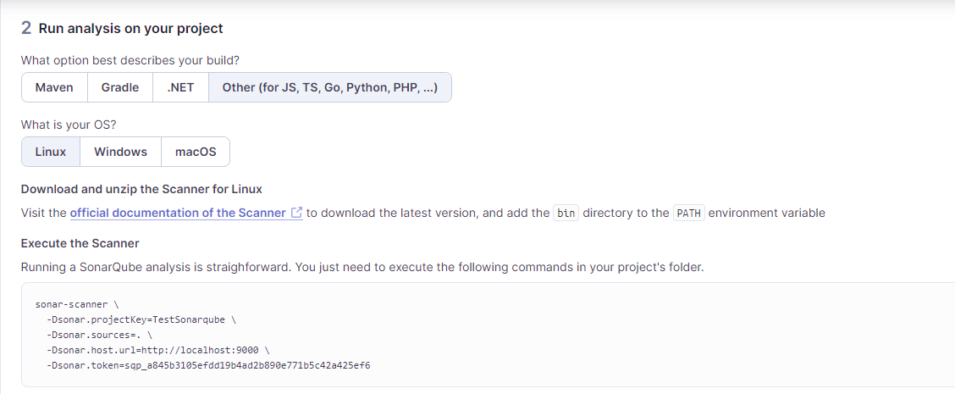Screen dimensions: 955x394
Task: Click the -Dsonar.host.url=http://localhost:9000 line
Action: [x=157, y=350]
